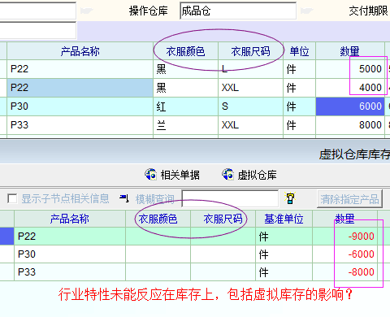Click 基准单位 column header
Screen dimensions: 390x317
(284, 219)
